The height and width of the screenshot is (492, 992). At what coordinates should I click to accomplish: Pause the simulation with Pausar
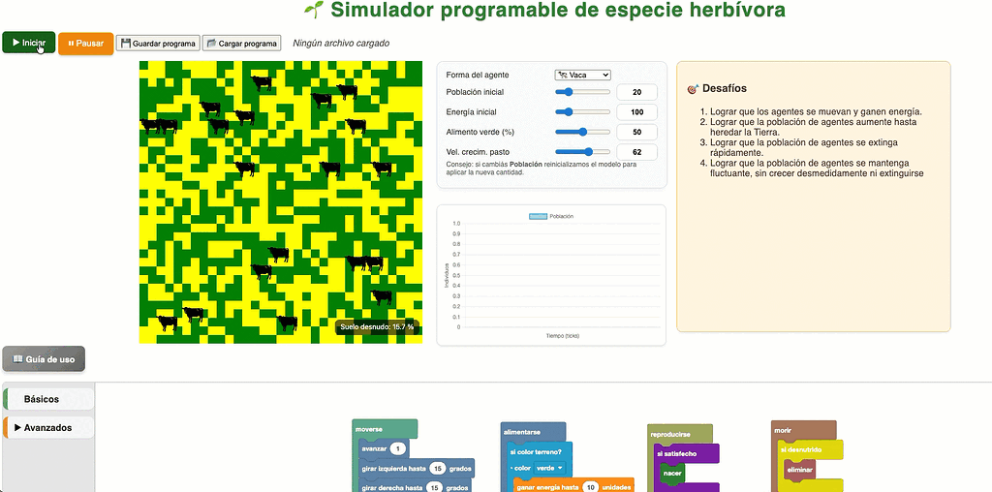point(86,44)
